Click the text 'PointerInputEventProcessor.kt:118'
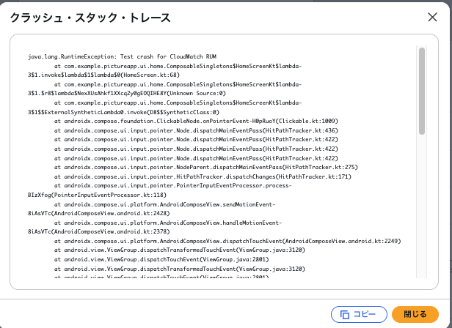This screenshot has height=328, width=452. (x=109, y=195)
